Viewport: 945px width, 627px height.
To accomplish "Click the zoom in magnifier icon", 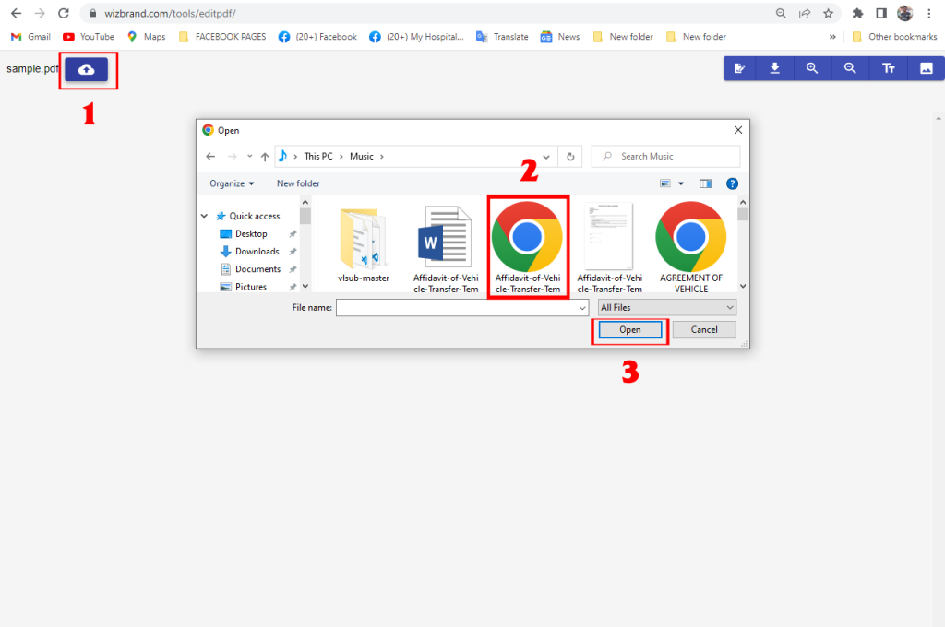I will point(812,68).
